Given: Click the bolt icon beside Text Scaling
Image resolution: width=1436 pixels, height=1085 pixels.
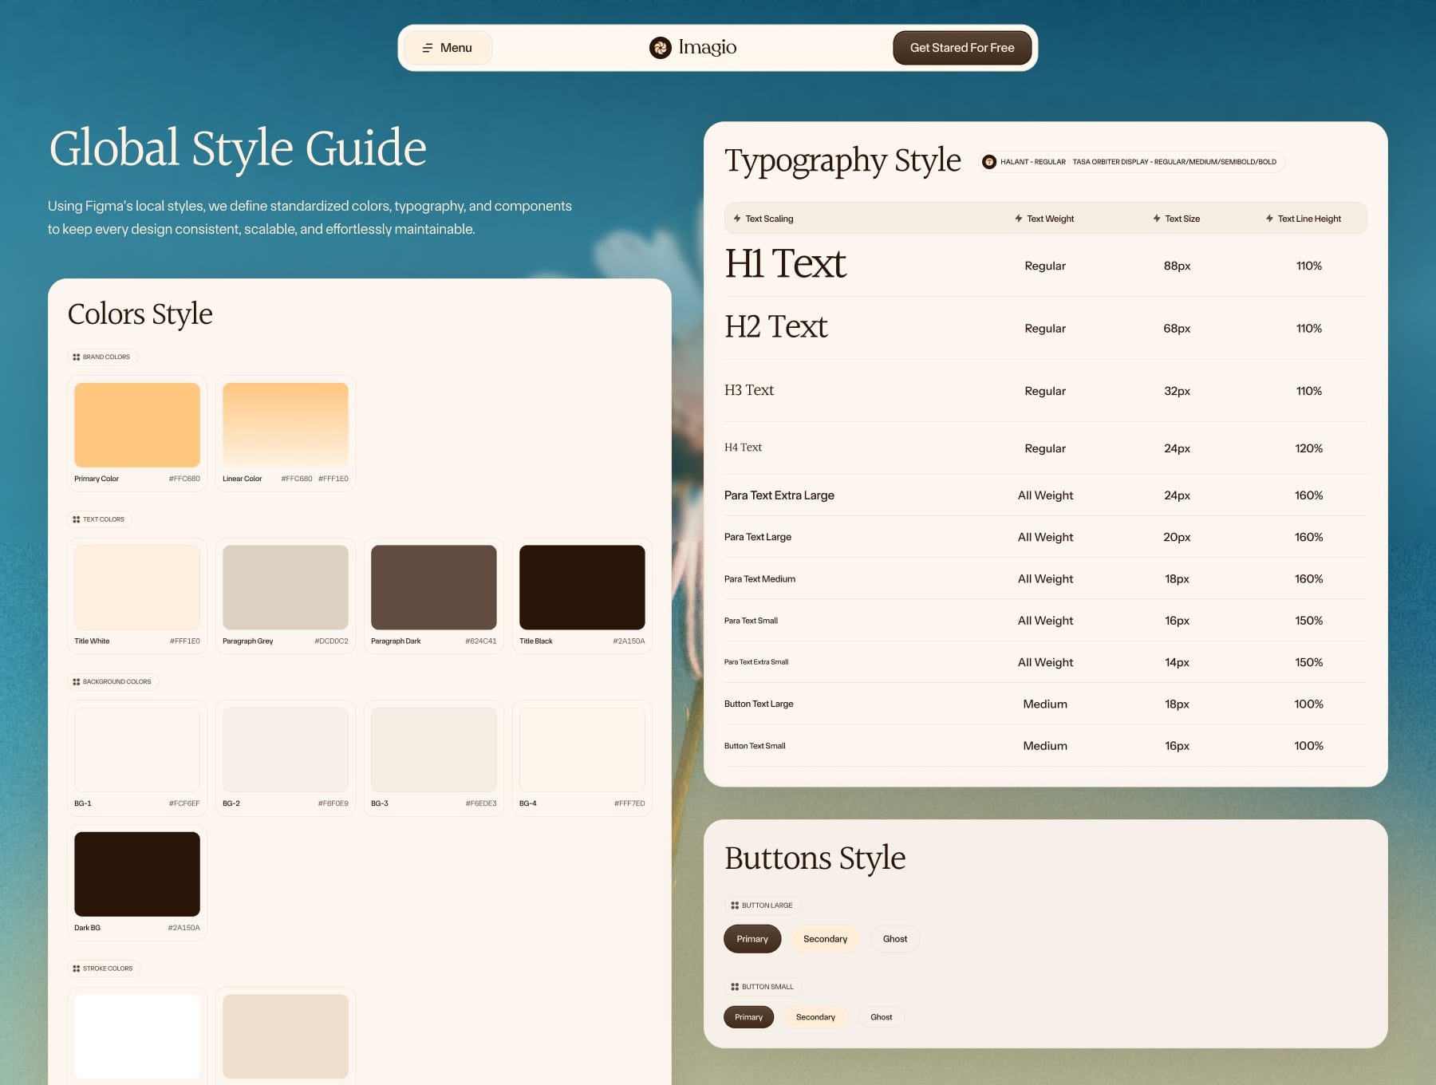Looking at the screenshot, I should (x=737, y=219).
